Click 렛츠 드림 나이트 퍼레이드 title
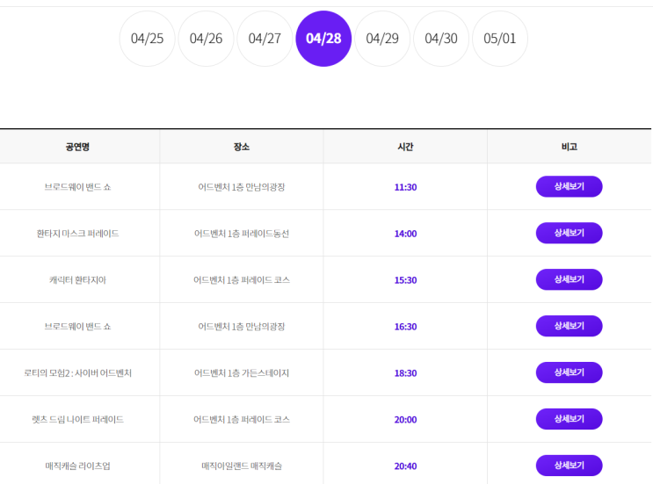This screenshot has width=653, height=484. 77,420
